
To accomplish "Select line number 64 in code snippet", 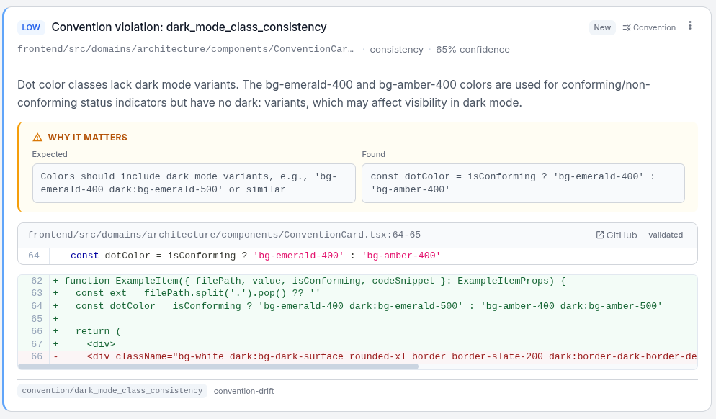I will 36,256.
